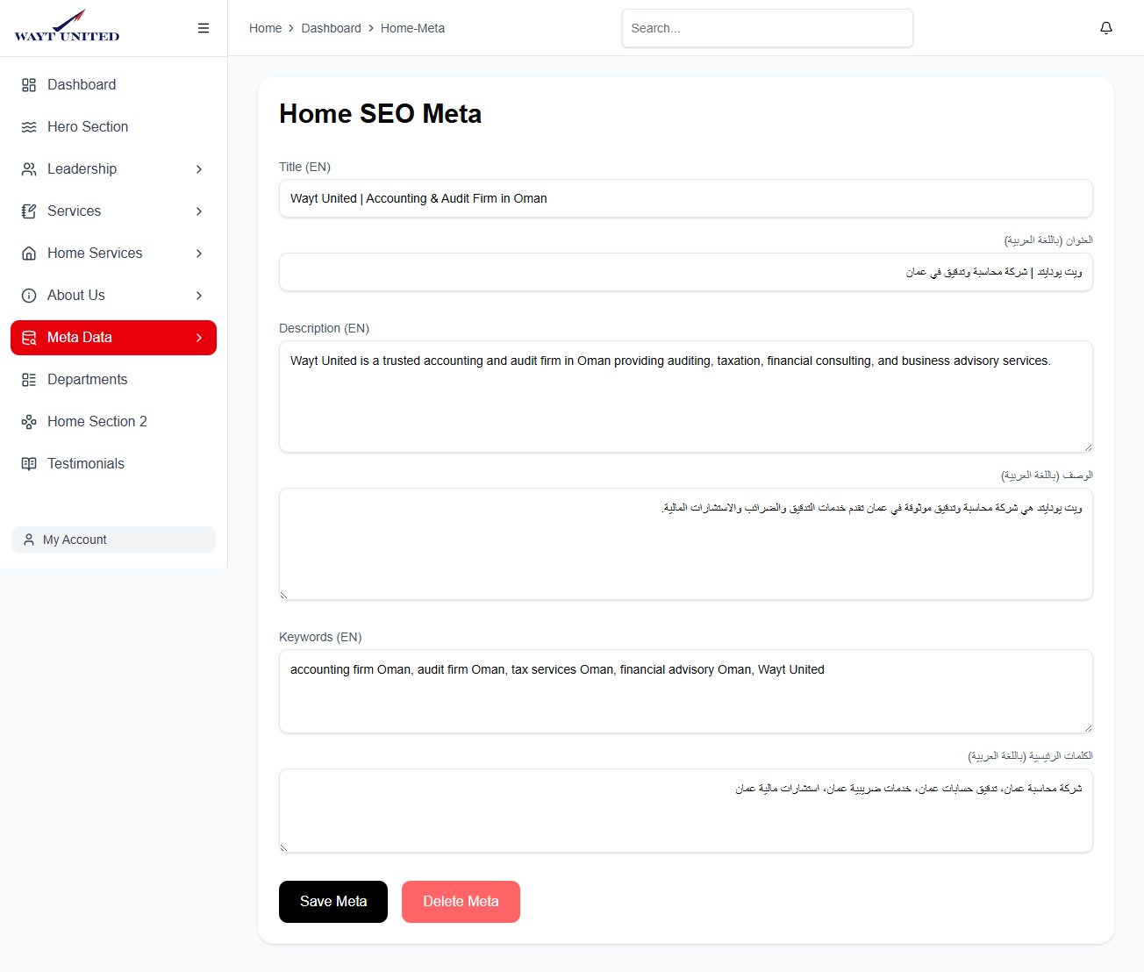The width and height of the screenshot is (1144, 972).
Task: Click the Title (EN) label
Action: tap(304, 167)
